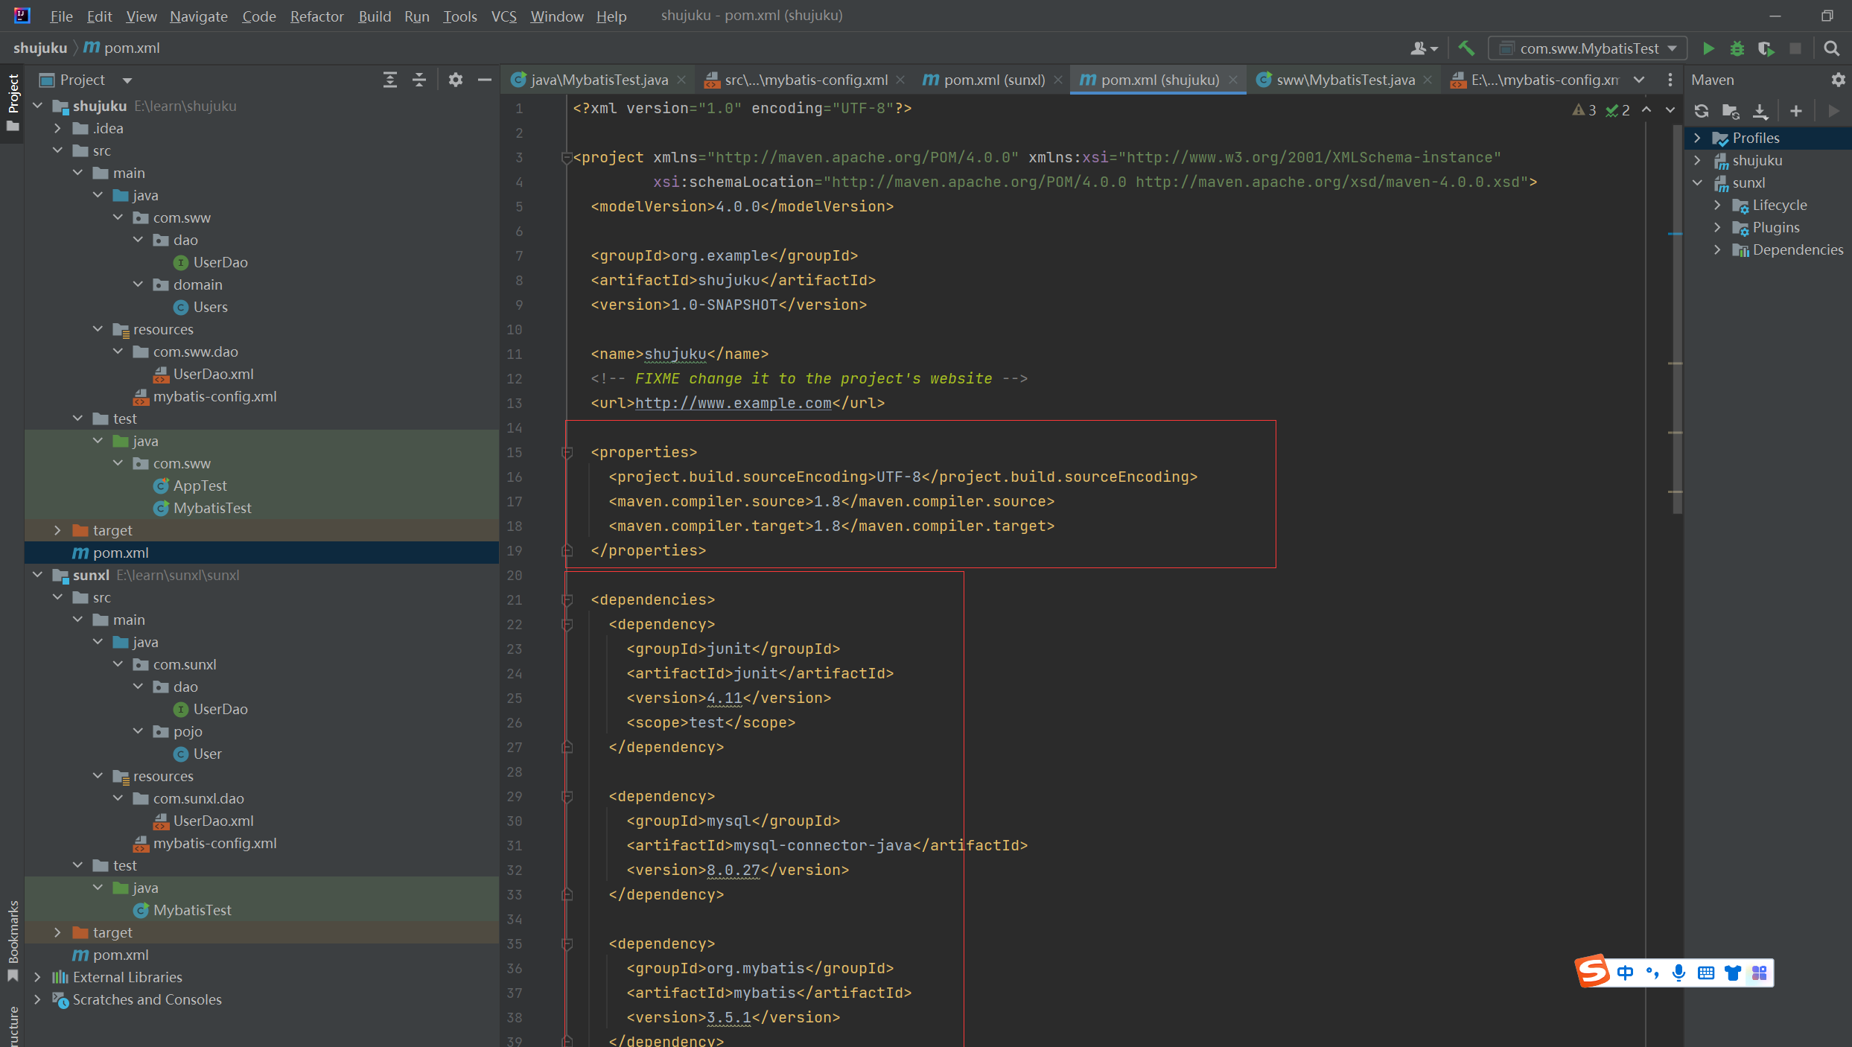The image size is (1852, 1047).
Task: Run with Coverage using the shield icon
Action: pos(1766,48)
